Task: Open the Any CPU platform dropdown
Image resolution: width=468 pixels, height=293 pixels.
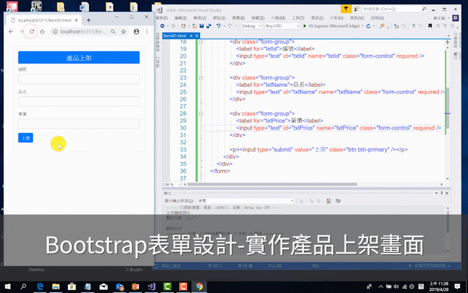Action: 282,26
